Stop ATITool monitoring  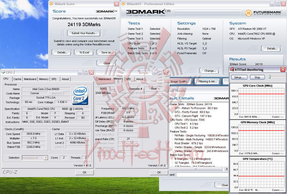[257, 77]
